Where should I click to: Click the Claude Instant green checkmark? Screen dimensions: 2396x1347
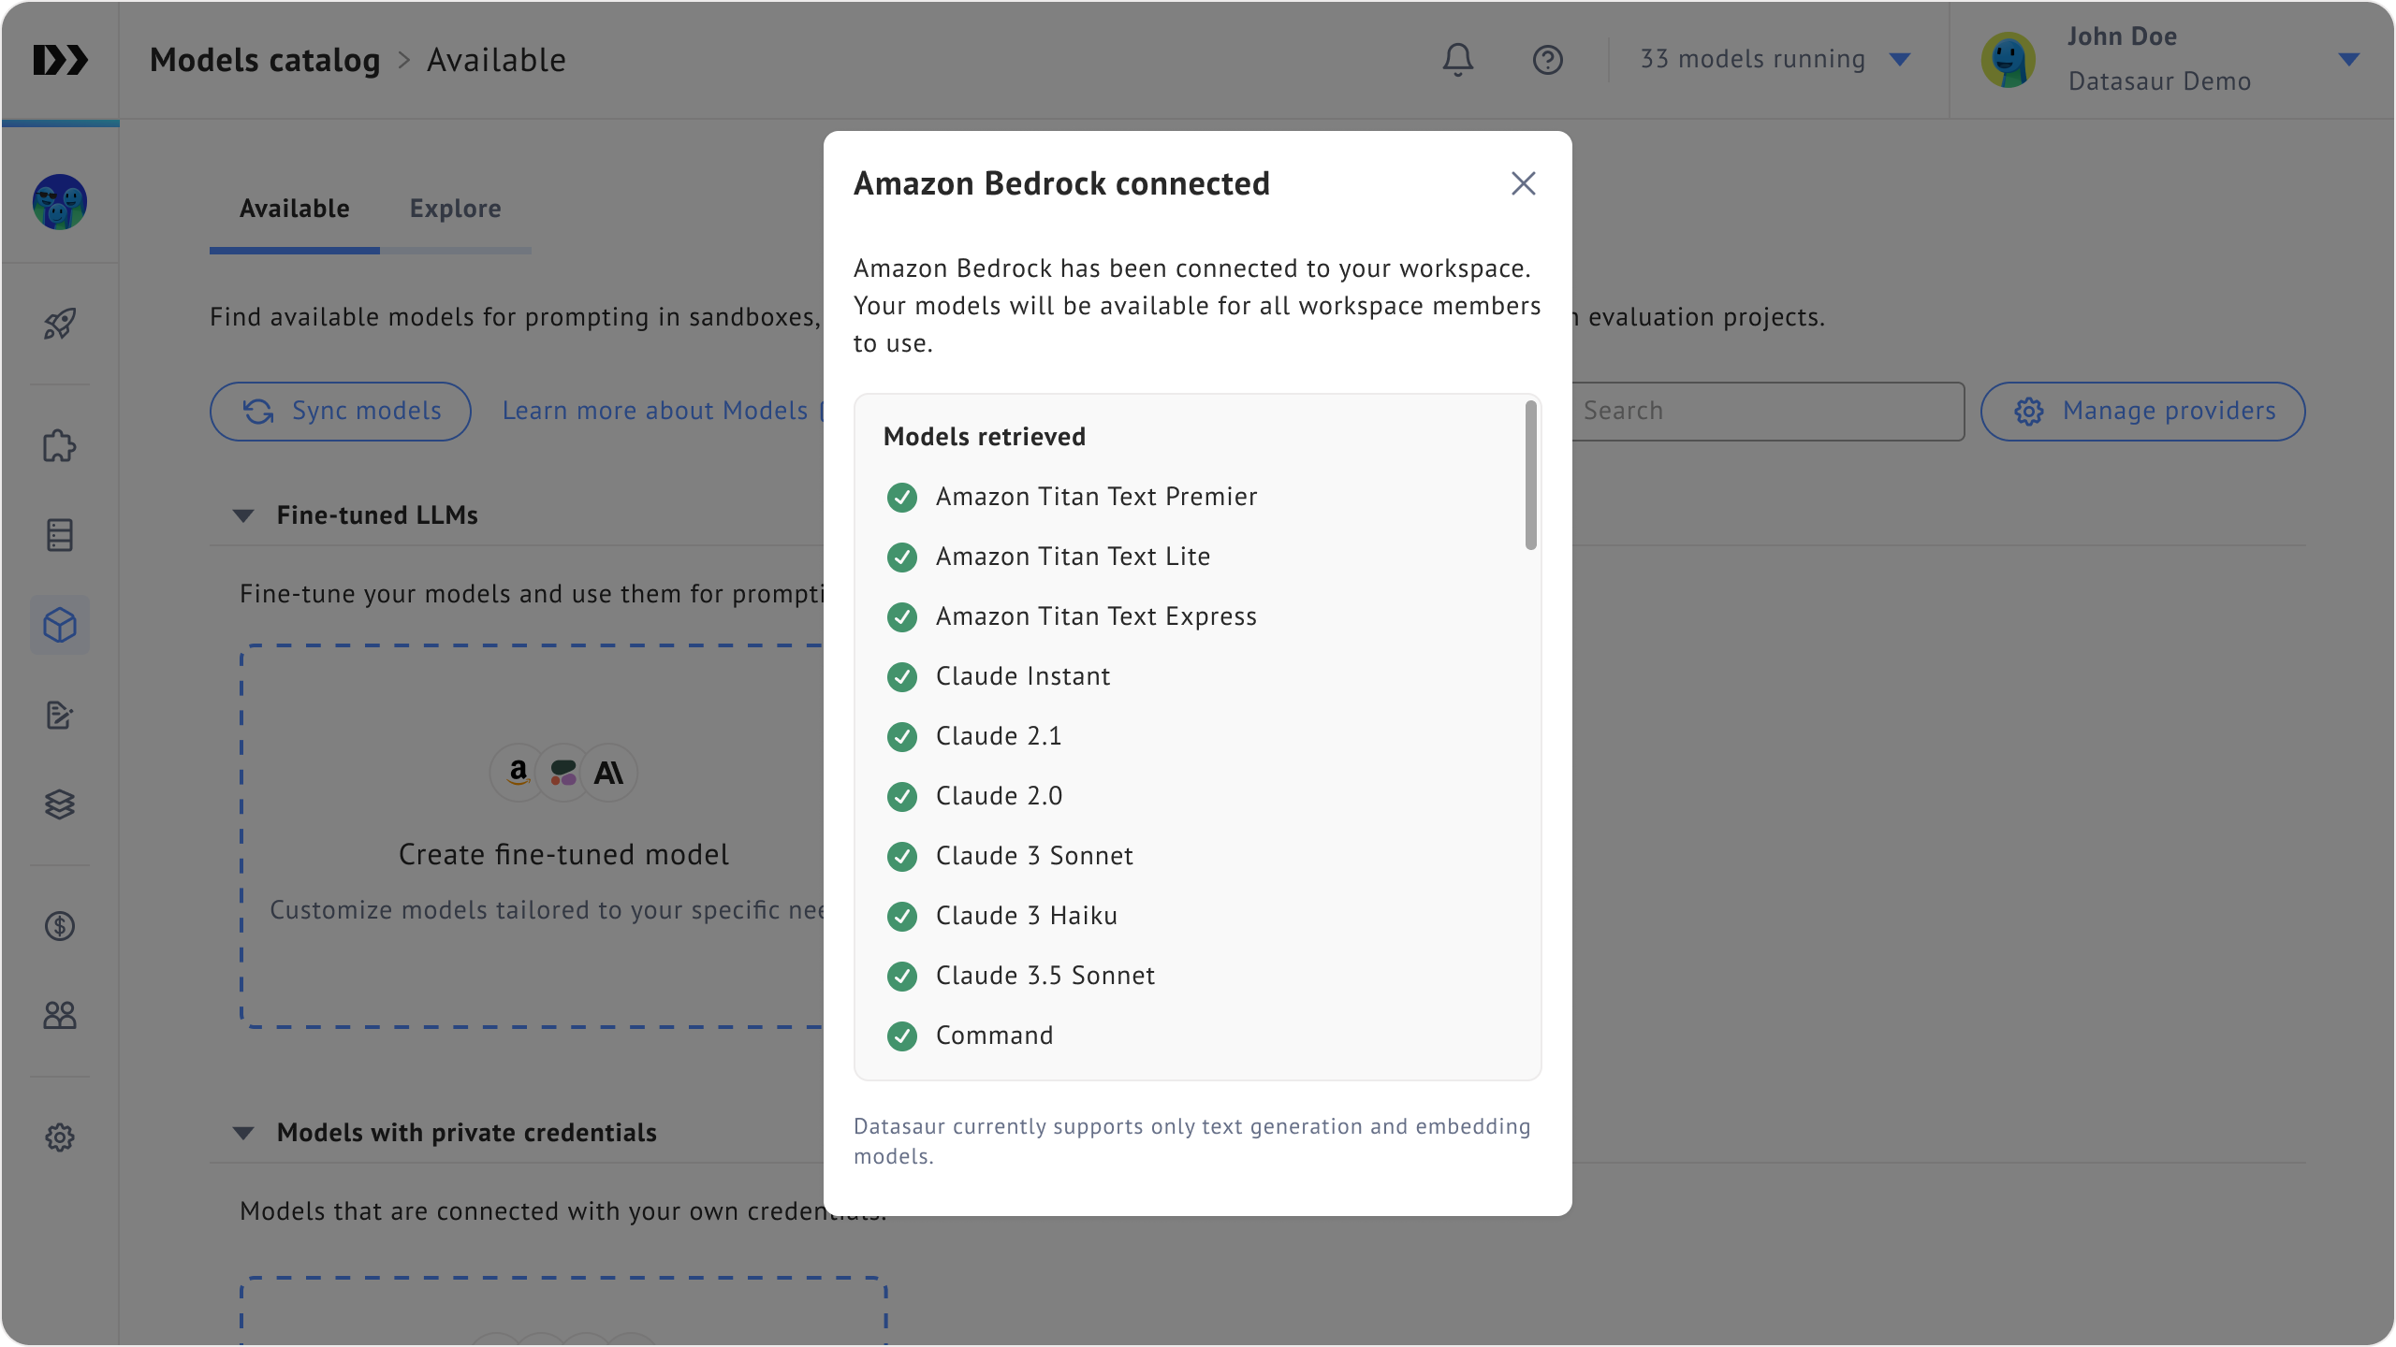coord(901,677)
